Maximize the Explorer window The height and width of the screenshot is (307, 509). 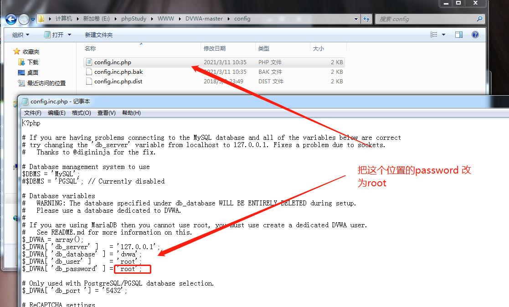458,3
